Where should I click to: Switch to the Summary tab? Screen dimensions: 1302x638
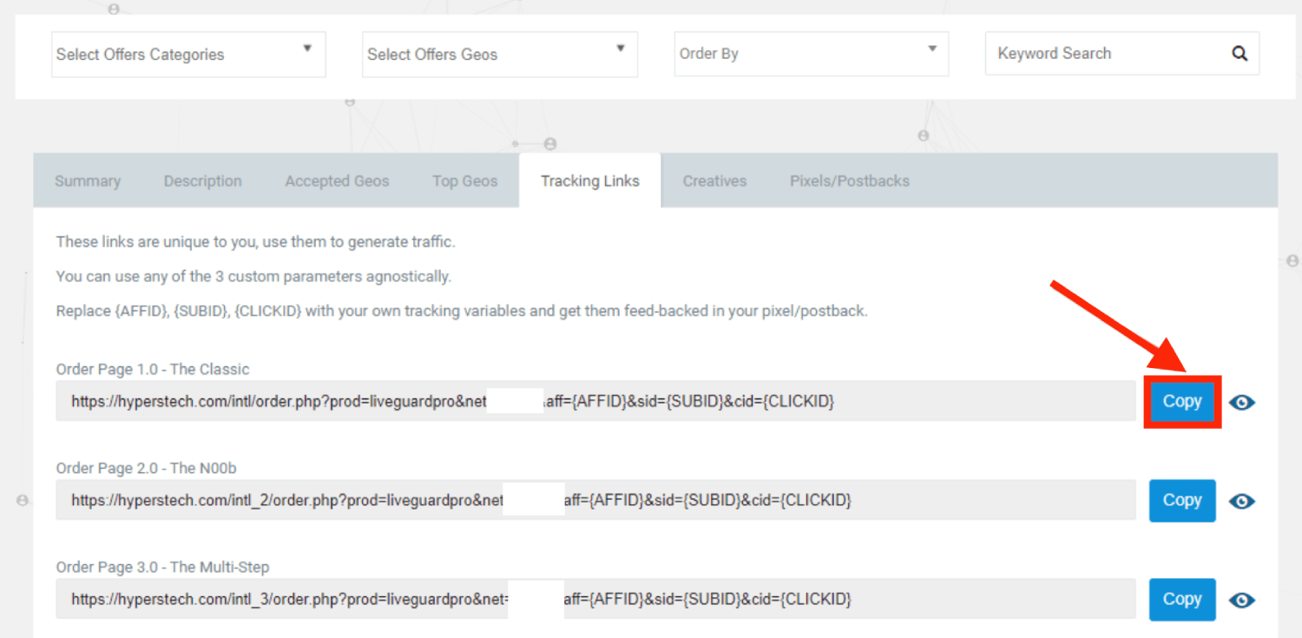tap(88, 181)
